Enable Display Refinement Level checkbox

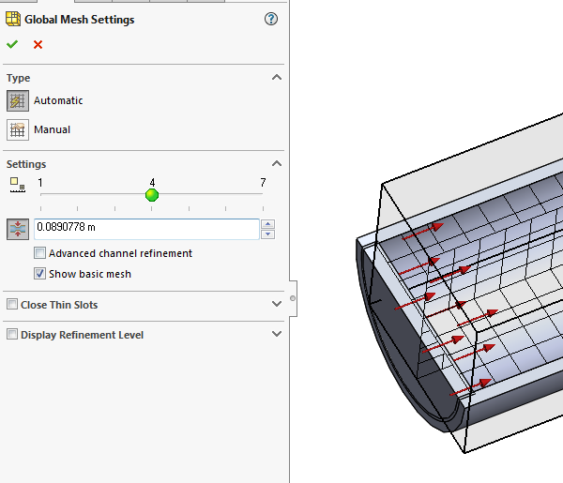[x=12, y=335]
